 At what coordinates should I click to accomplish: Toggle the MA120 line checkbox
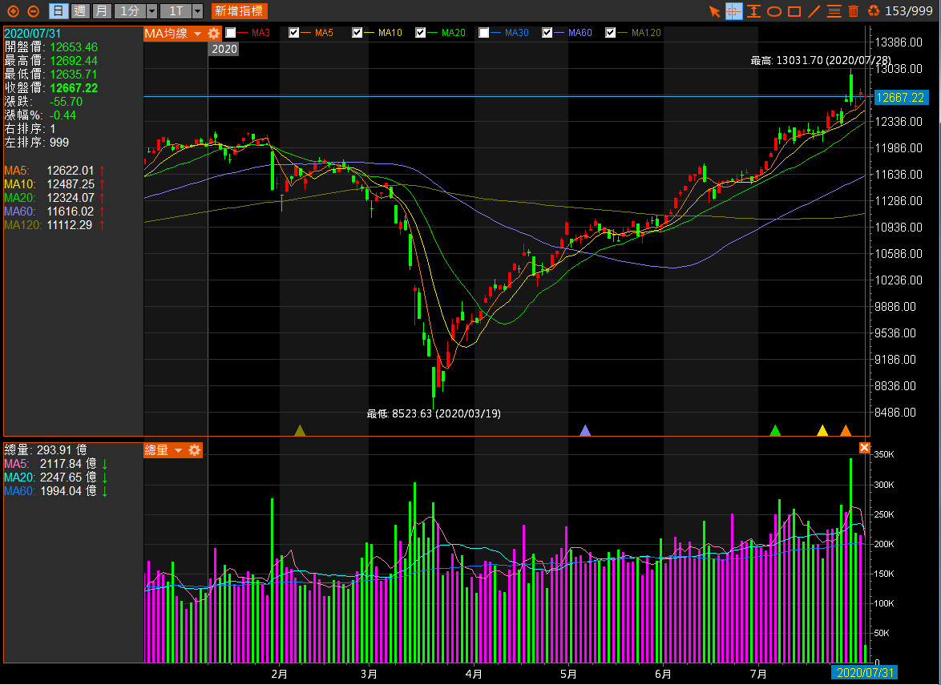click(x=611, y=33)
